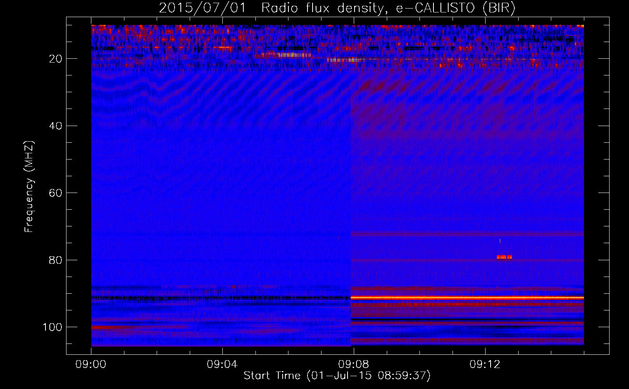Click the bright yellow band near 91 MHz
This screenshot has height=389, width=629.
[467, 298]
